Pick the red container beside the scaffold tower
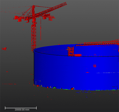Image resolution: width=119 pixels, height=112 pixels. pos(78,55)
